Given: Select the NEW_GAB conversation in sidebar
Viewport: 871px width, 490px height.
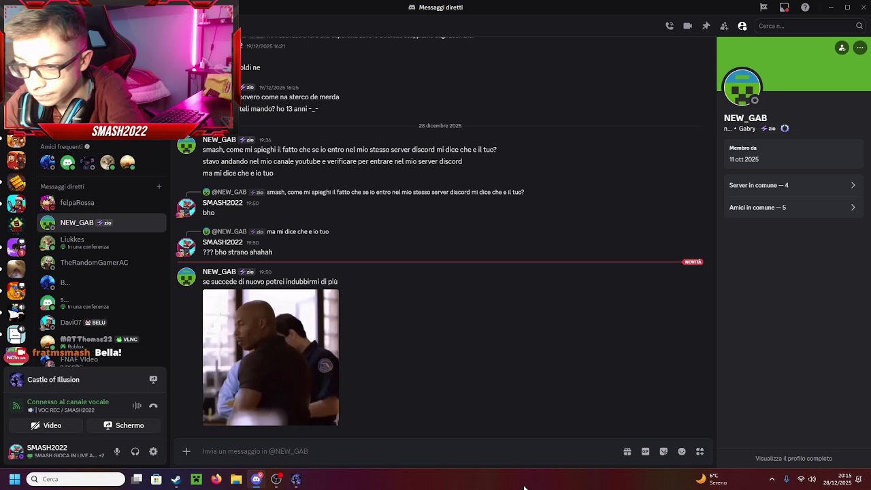Looking at the screenshot, I should pos(101,223).
